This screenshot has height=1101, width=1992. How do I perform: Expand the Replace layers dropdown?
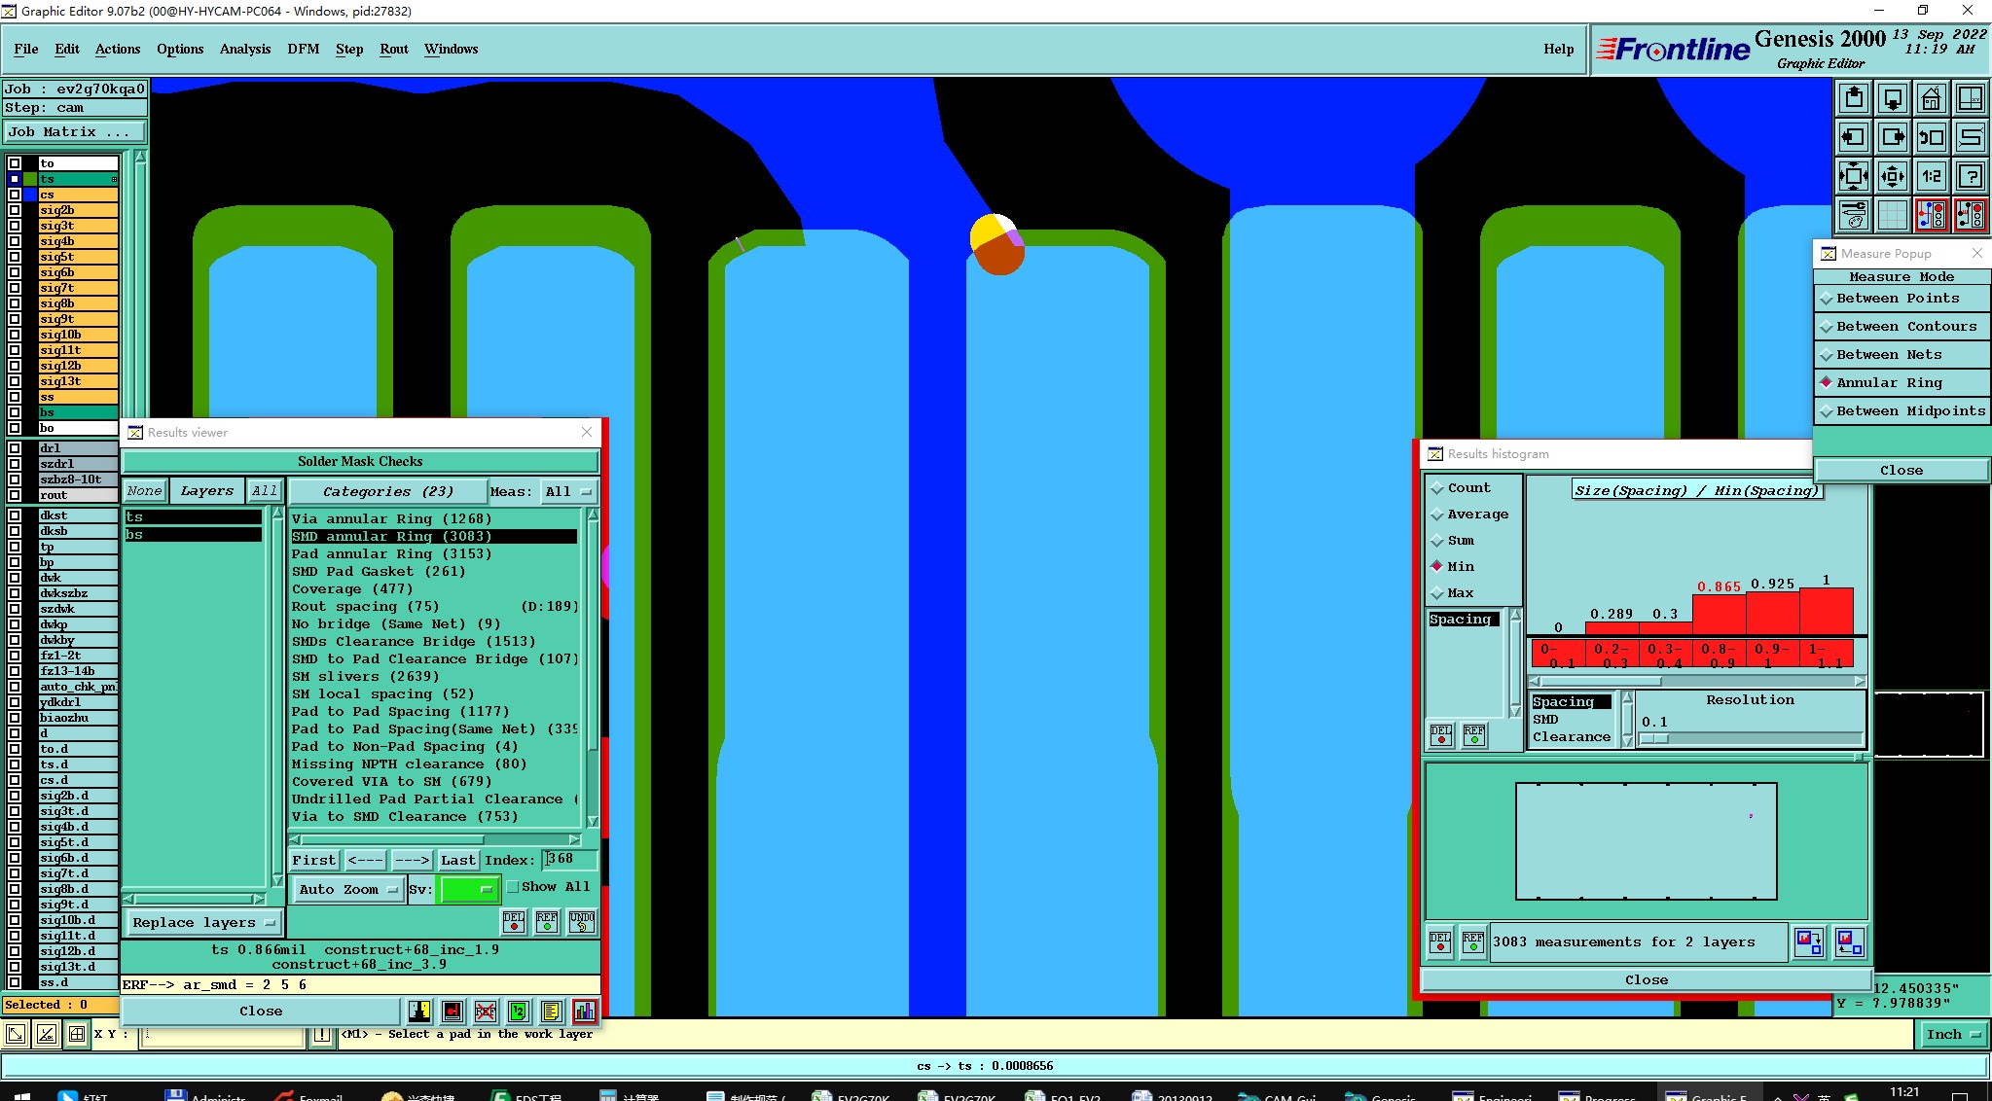202,923
